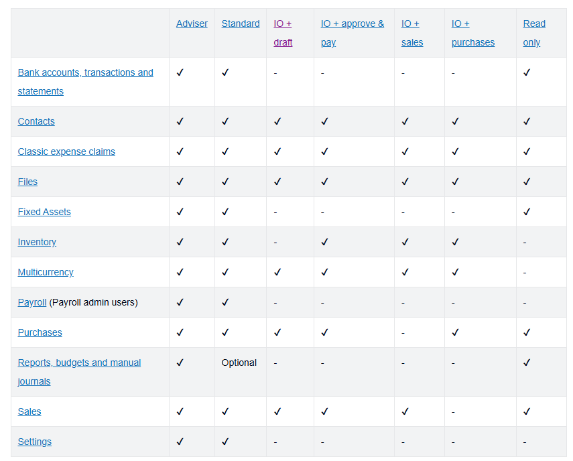
Task: Open the Adviser role link
Action: (x=192, y=23)
